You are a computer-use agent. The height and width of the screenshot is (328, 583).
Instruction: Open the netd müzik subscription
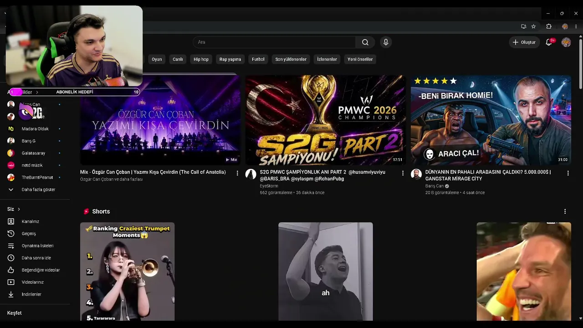click(x=35, y=165)
